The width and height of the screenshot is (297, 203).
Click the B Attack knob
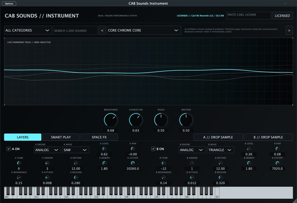(x=192, y=178)
